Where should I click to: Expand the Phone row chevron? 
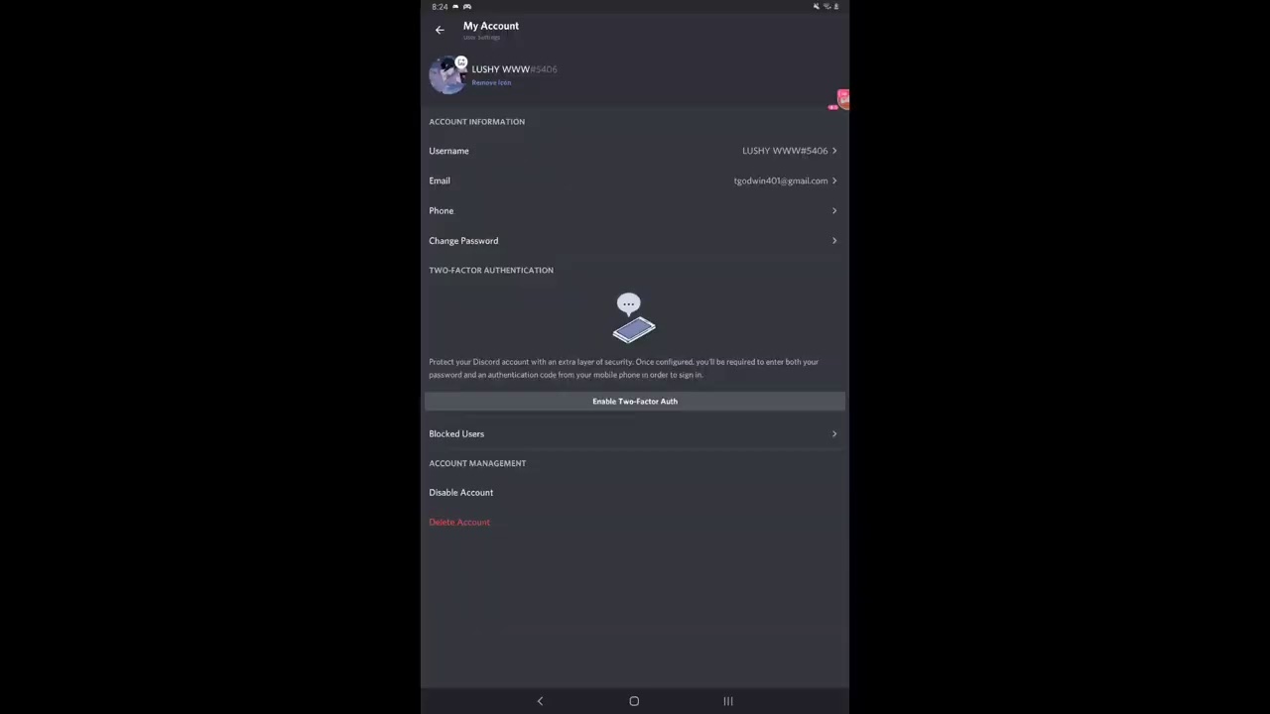tap(834, 210)
